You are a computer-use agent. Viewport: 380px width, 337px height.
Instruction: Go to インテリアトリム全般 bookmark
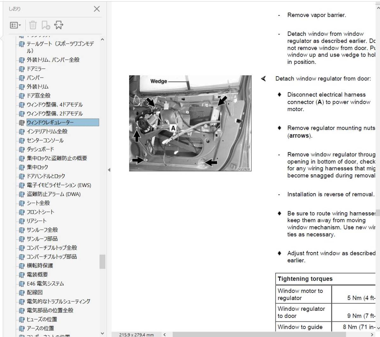pyautogui.click(x=47, y=131)
